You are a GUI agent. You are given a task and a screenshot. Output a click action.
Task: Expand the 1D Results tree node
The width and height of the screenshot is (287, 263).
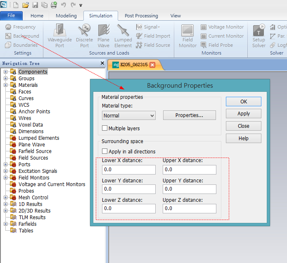click(x=5, y=204)
